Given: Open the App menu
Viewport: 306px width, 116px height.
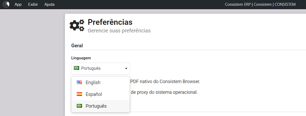Looking at the screenshot, I should [18, 4].
